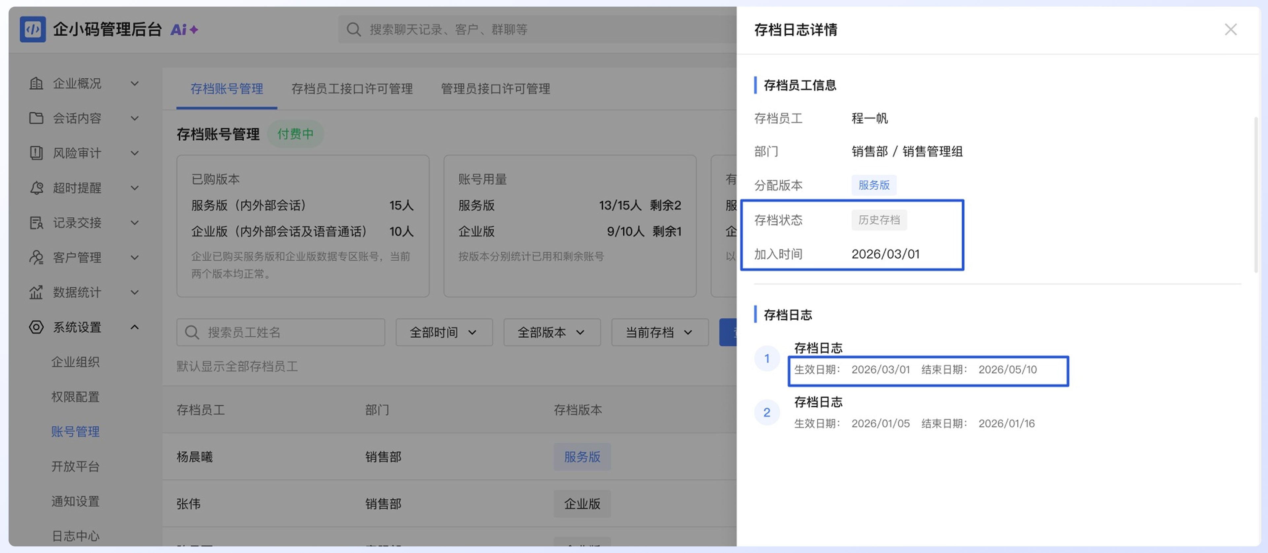Collapse the 系统设置 menu chevron
This screenshot has width=1268, height=553.
[x=134, y=327]
